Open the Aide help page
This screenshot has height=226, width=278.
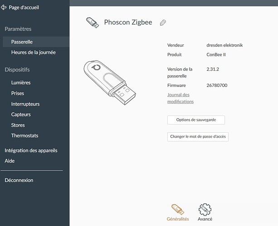click(x=10, y=161)
